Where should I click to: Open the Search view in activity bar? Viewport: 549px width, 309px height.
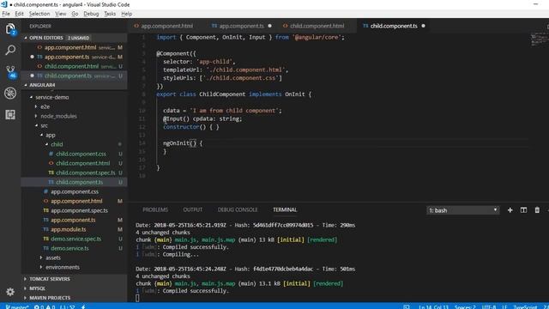coord(10,50)
